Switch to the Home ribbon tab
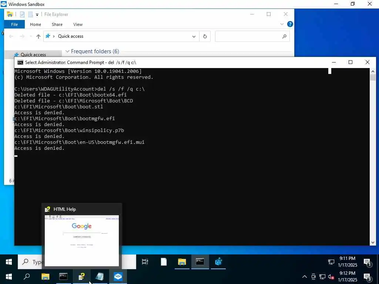 [36, 24]
